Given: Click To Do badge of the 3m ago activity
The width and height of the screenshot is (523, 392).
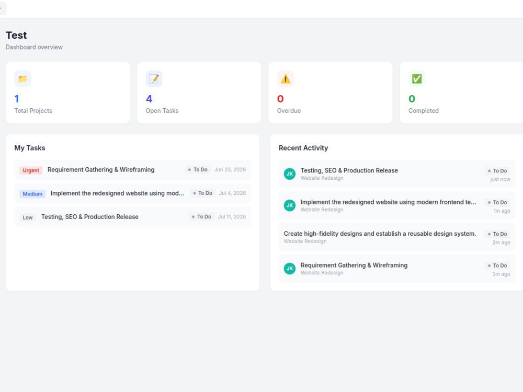Looking at the screenshot, I should pyautogui.click(x=497, y=266).
